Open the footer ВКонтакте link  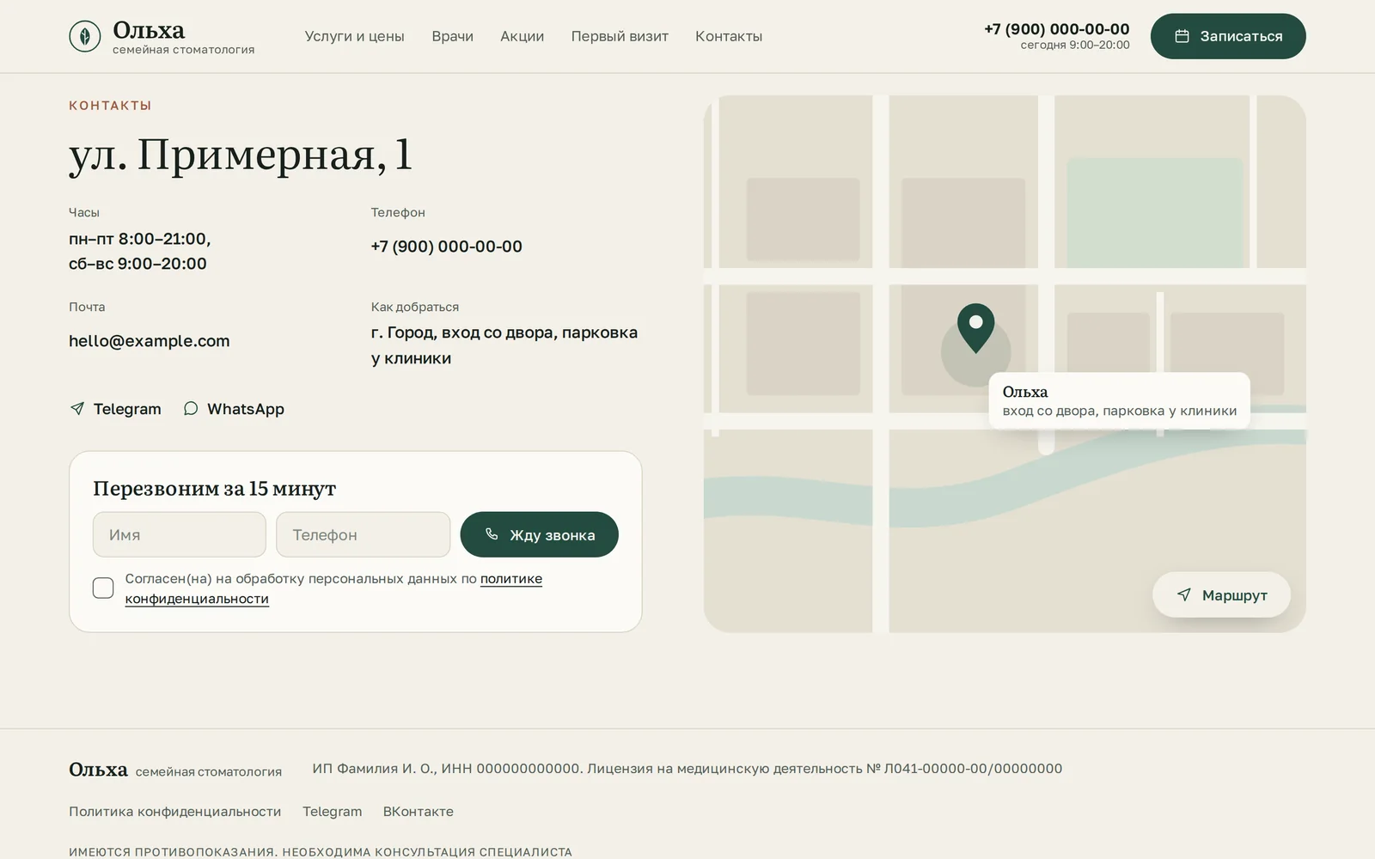tap(419, 811)
